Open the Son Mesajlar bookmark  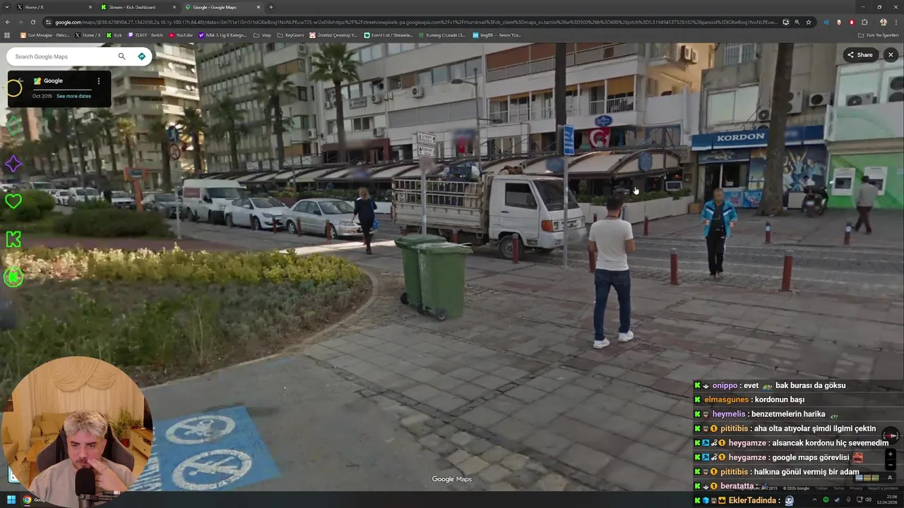45,35
